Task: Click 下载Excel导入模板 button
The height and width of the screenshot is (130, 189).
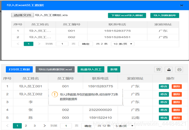Action: pos(127,15)
